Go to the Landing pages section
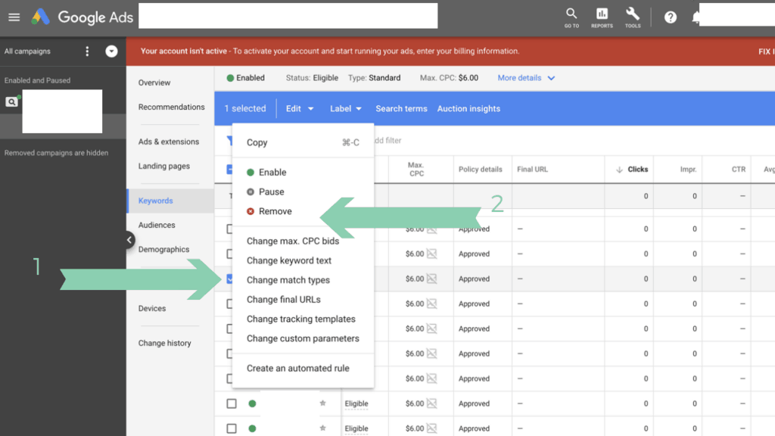Image resolution: width=775 pixels, height=436 pixels. [x=164, y=166]
